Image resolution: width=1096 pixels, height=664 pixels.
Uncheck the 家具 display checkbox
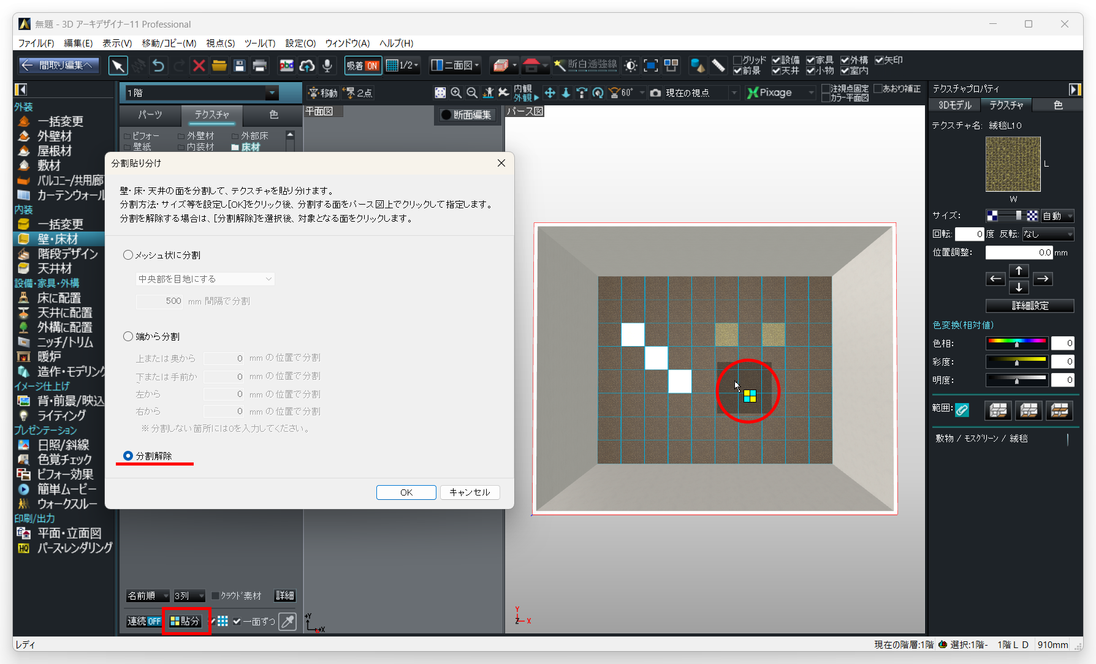810,60
